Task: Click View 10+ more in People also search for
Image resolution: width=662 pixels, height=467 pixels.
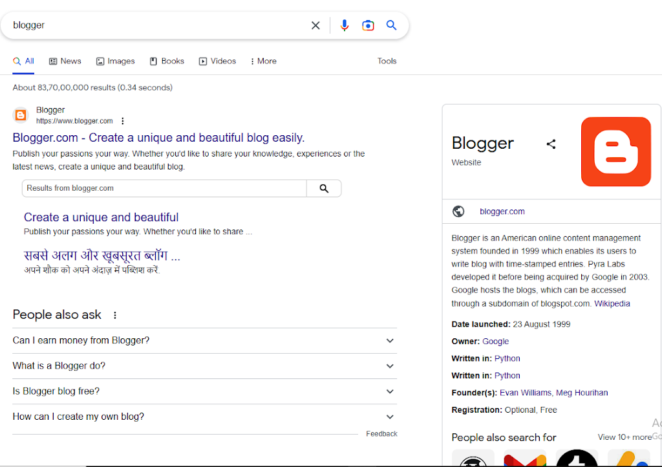Action: (625, 437)
